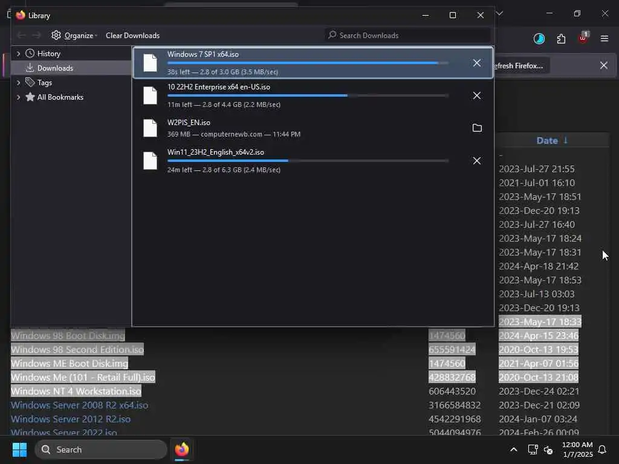Click date 2024-Jan-07 03:24

537,419
